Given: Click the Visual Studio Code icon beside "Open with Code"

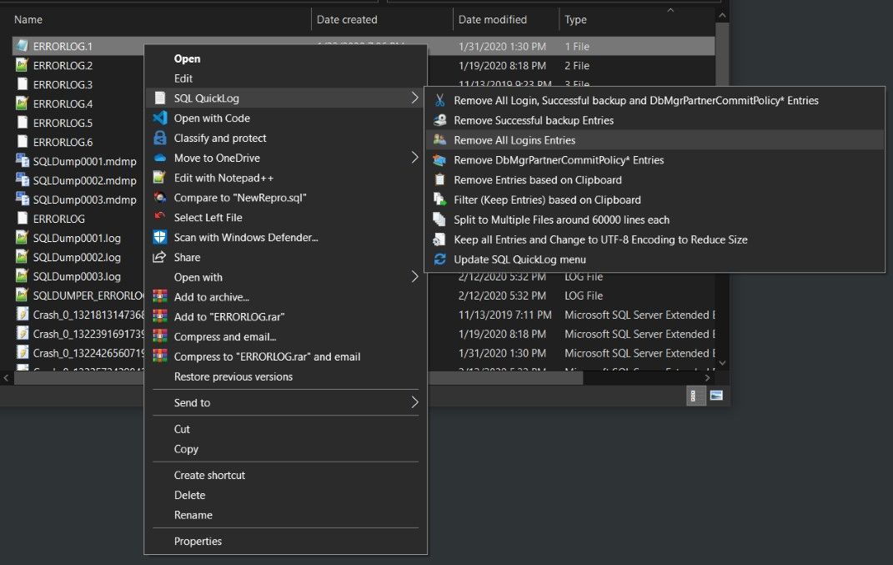Looking at the screenshot, I should click(x=161, y=119).
